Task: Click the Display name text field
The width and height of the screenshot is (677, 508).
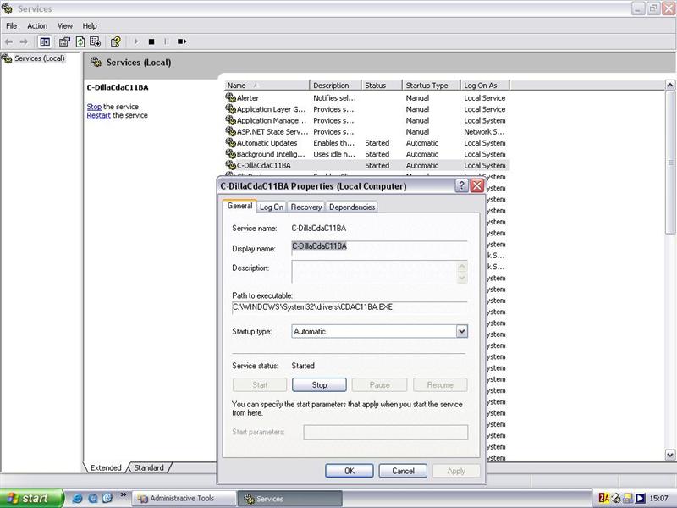Action: 379,246
